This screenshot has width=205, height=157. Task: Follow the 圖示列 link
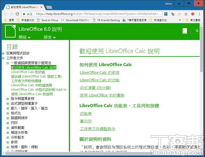(x=86, y=121)
